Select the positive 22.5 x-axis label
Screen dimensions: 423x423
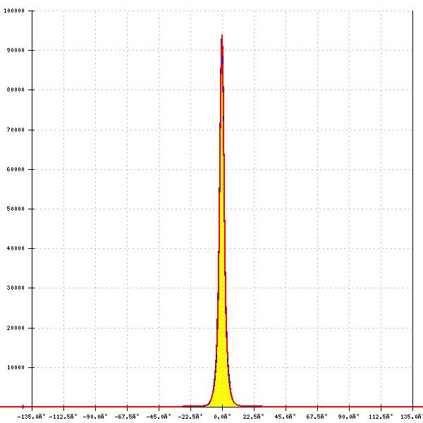tap(254, 417)
